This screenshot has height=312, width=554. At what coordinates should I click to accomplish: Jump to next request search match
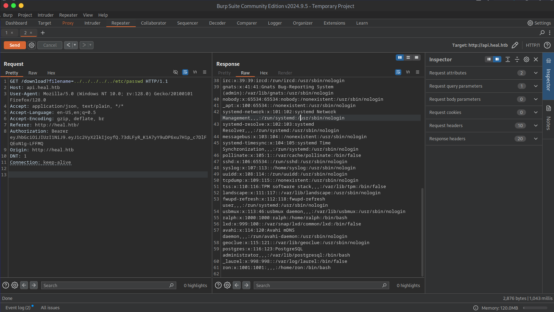(34, 285)
